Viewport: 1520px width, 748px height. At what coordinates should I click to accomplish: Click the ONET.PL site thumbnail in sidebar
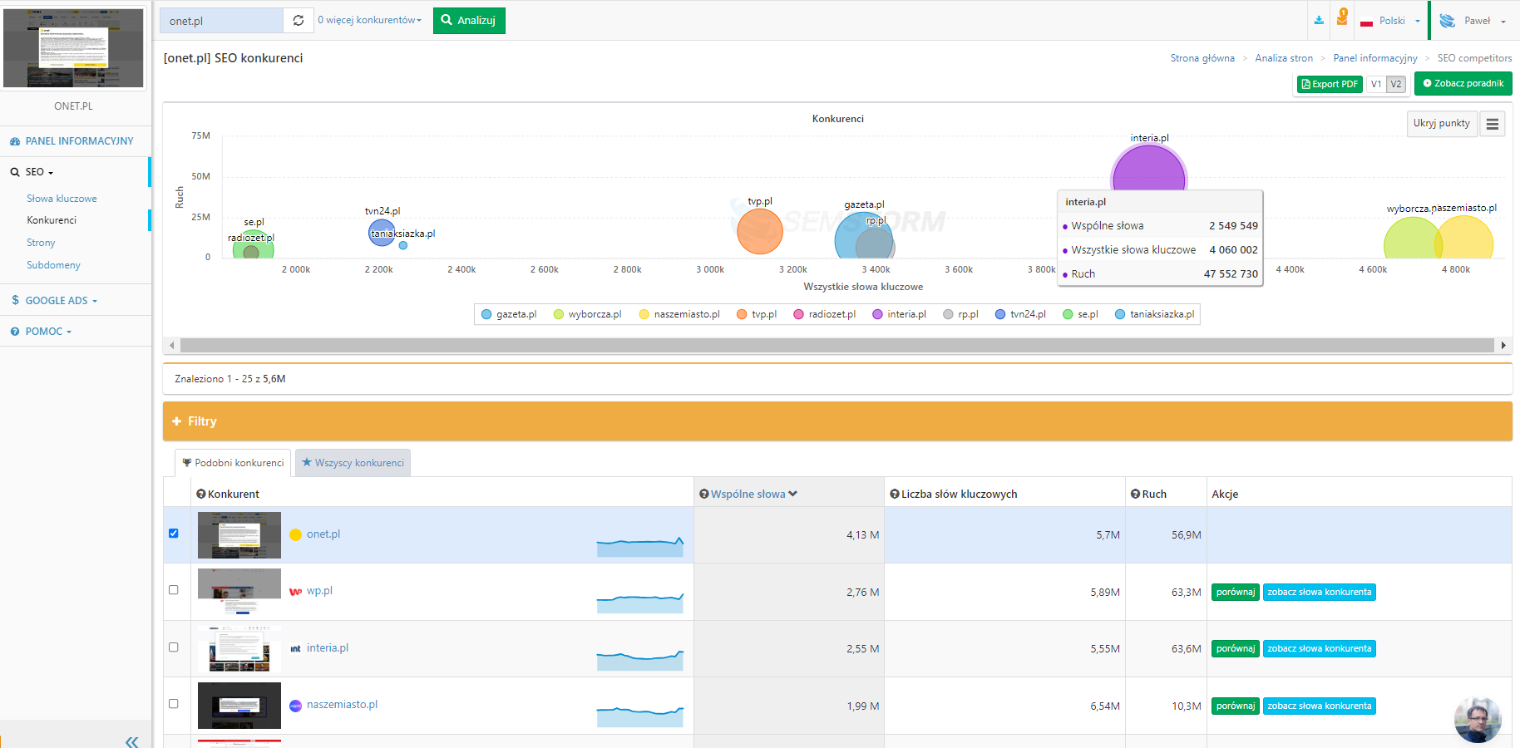point(74,47)
